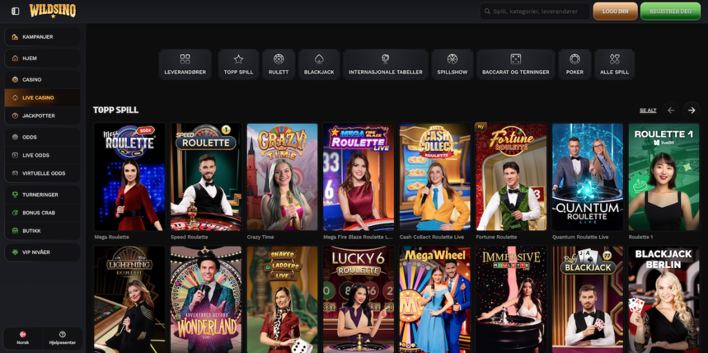Open the Crazy Time game thumbnail
This screenshot has height=353, width=708.
[x=282, y=177]
